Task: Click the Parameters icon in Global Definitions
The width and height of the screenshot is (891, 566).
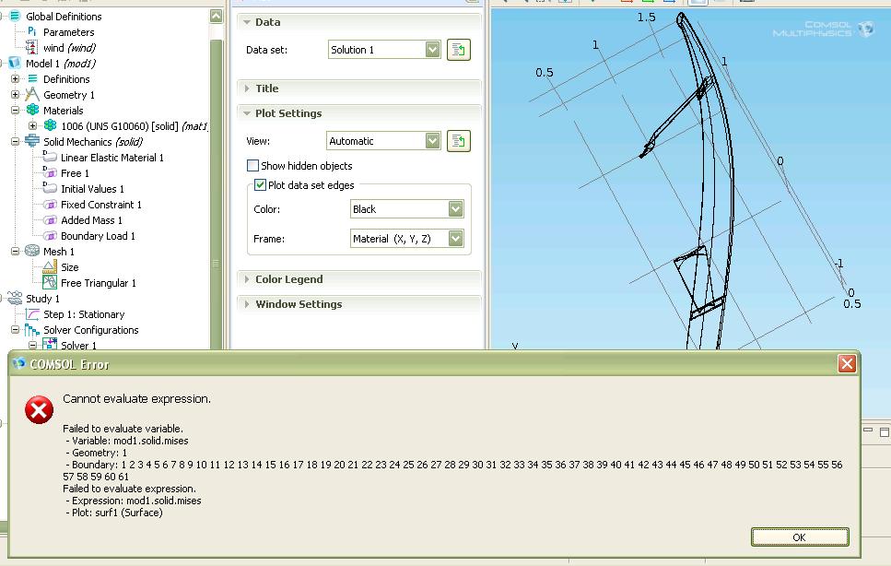Action: 31,32
